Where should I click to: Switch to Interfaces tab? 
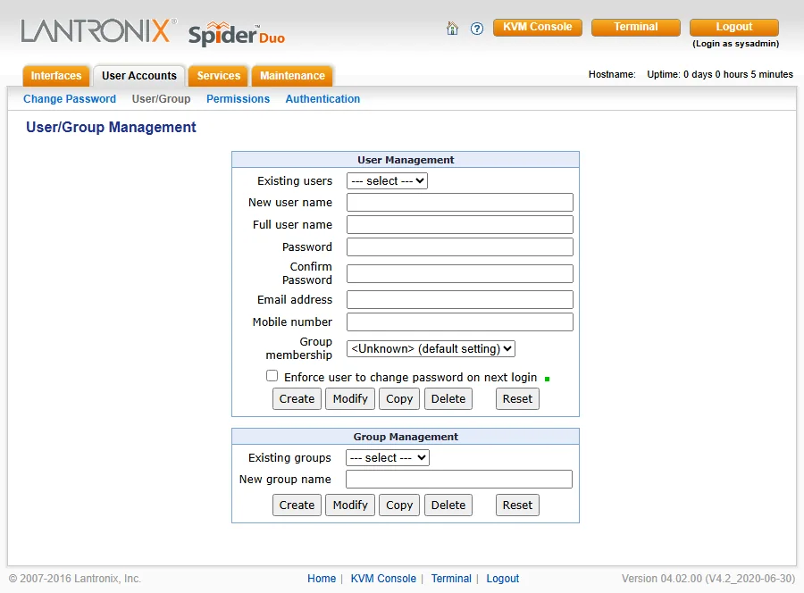point(56,76)
